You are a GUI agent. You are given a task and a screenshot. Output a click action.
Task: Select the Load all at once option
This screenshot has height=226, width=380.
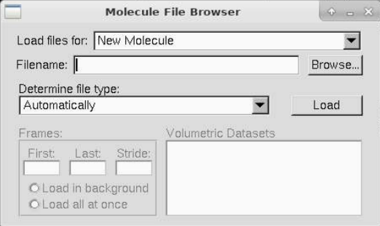[x=35, y=205]
